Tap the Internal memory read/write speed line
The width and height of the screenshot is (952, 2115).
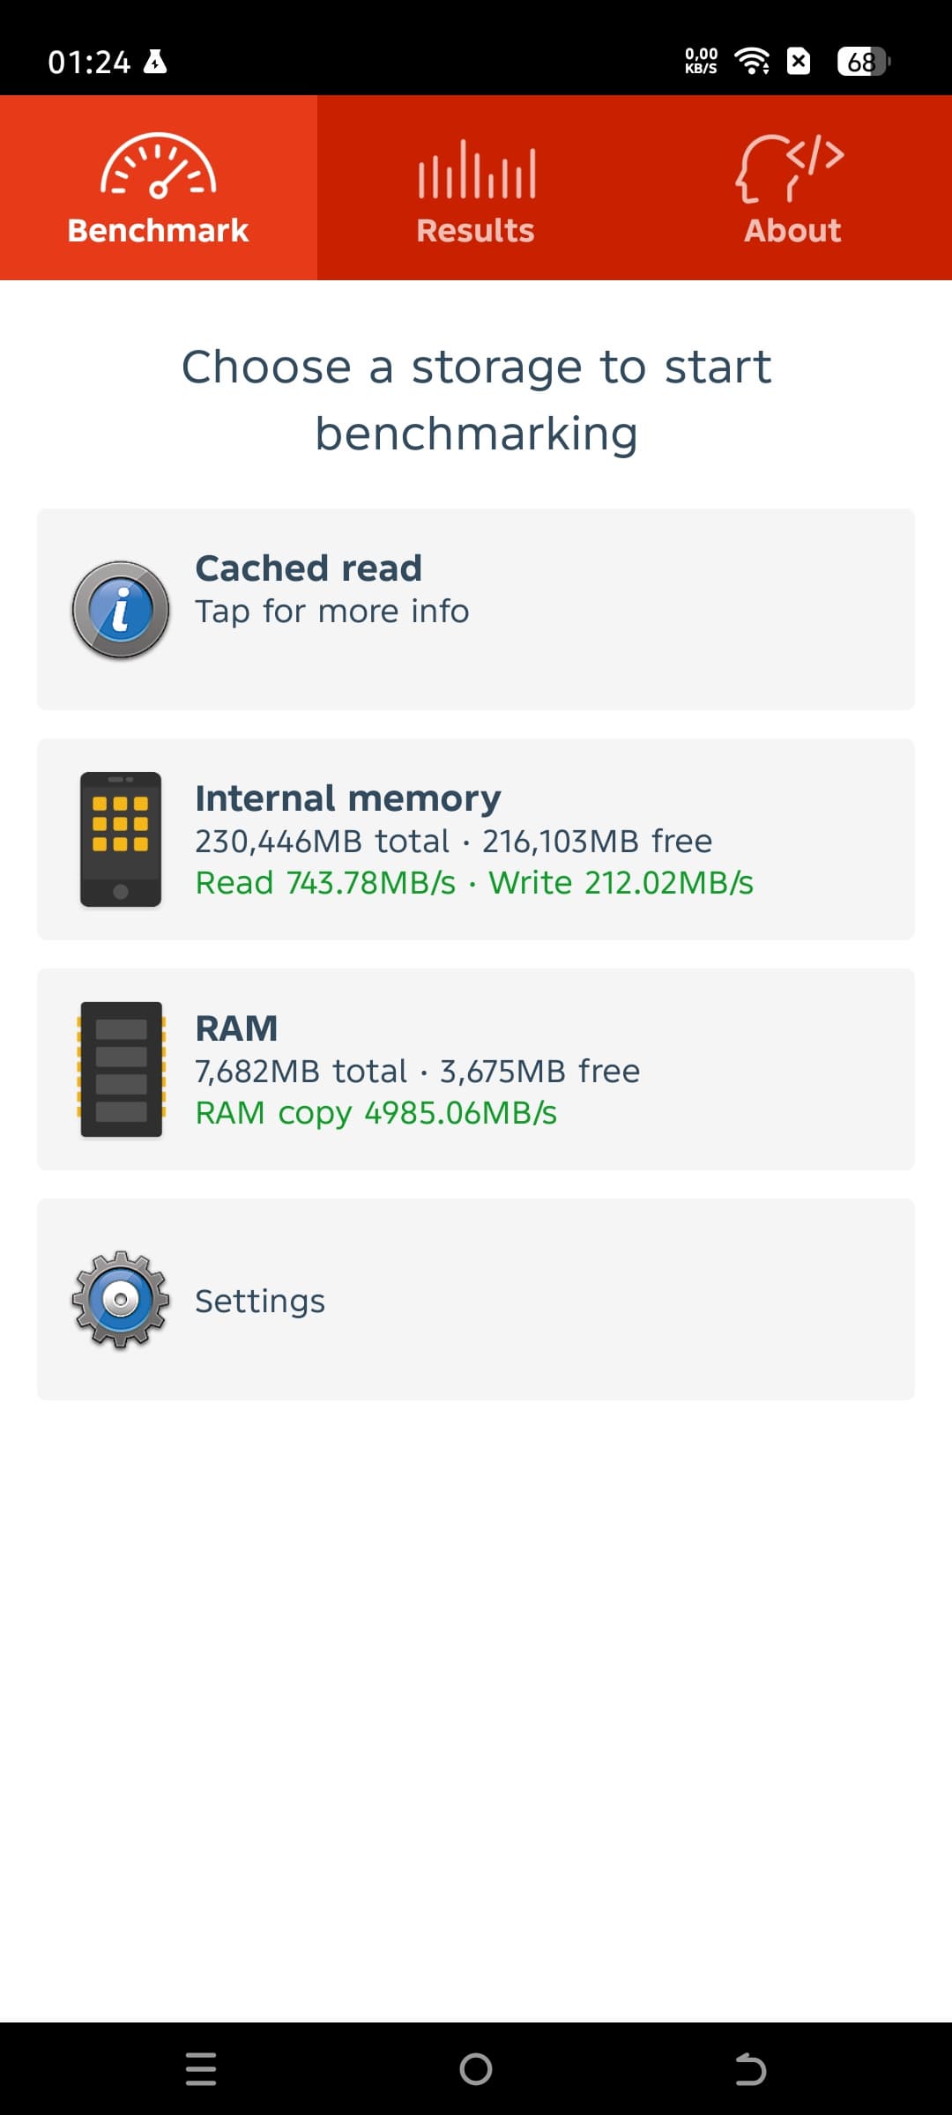[x=474, y=883]
